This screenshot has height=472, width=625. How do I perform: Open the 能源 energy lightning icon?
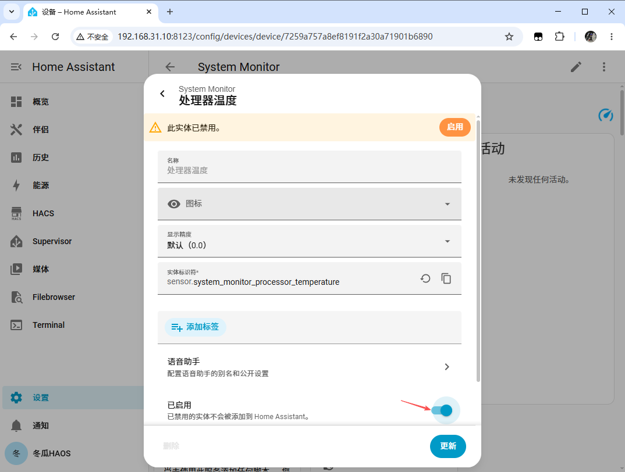[16, 185]
